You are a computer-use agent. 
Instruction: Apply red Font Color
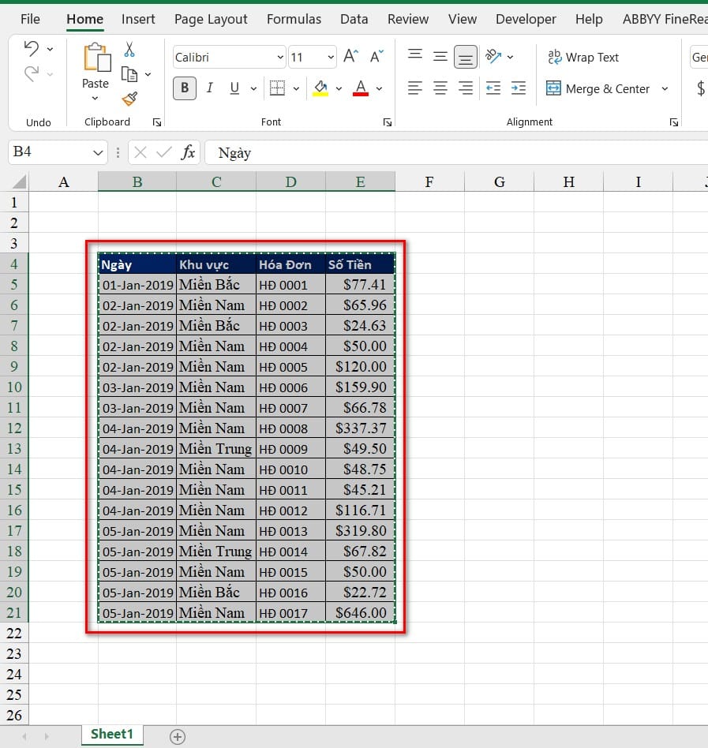tap(361, 88)
